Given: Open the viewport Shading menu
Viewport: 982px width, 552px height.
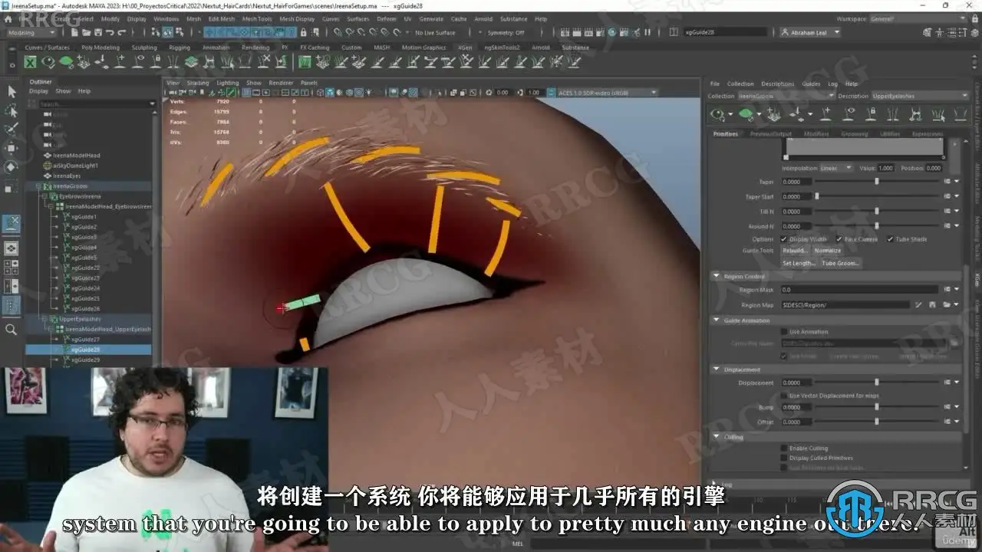Looking at the screenshot, I should coord(198,83).
